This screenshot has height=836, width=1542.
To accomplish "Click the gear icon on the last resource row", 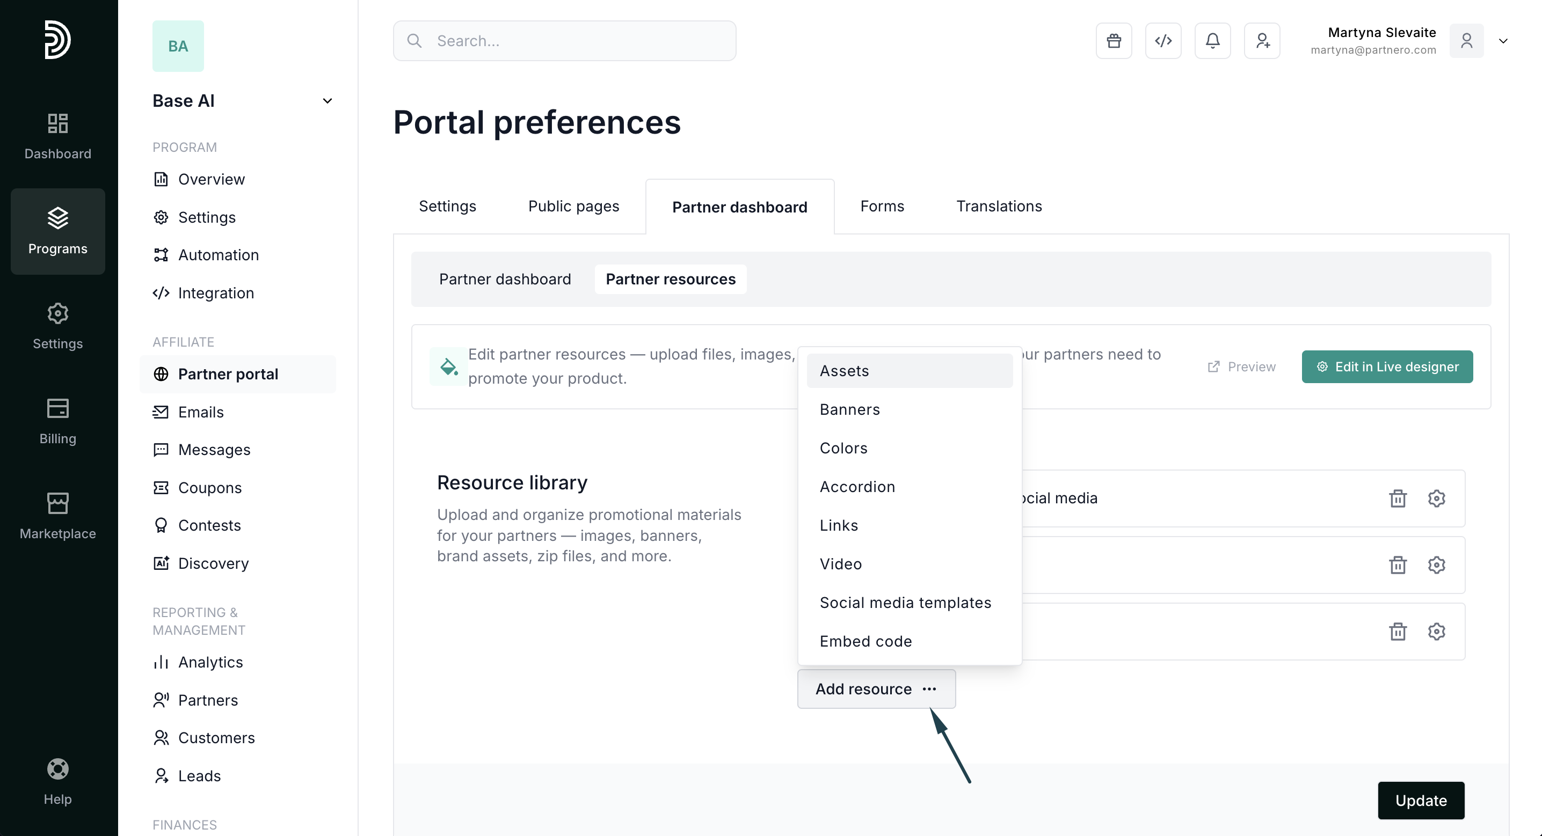I will pyautogui.click(x=1436, y=632).
